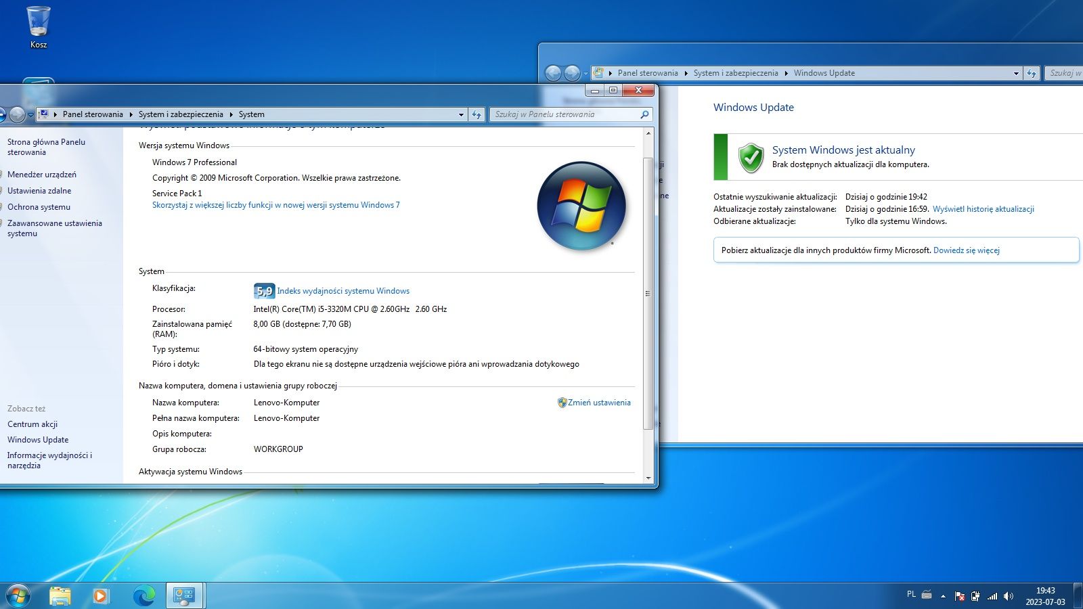Click the Windows 7 logo in the System window
1083x609 pixels.
click(x=581, y=206)
